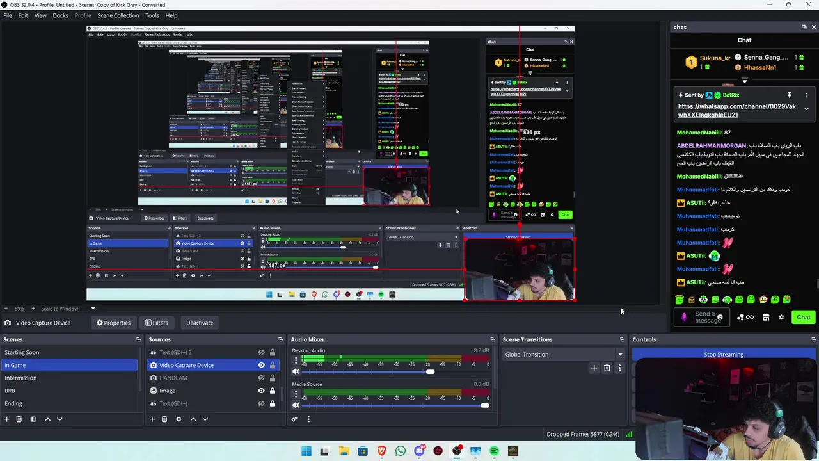Select the Ending scene
This screenshot has height=461, width=819.
pos(69,403)
